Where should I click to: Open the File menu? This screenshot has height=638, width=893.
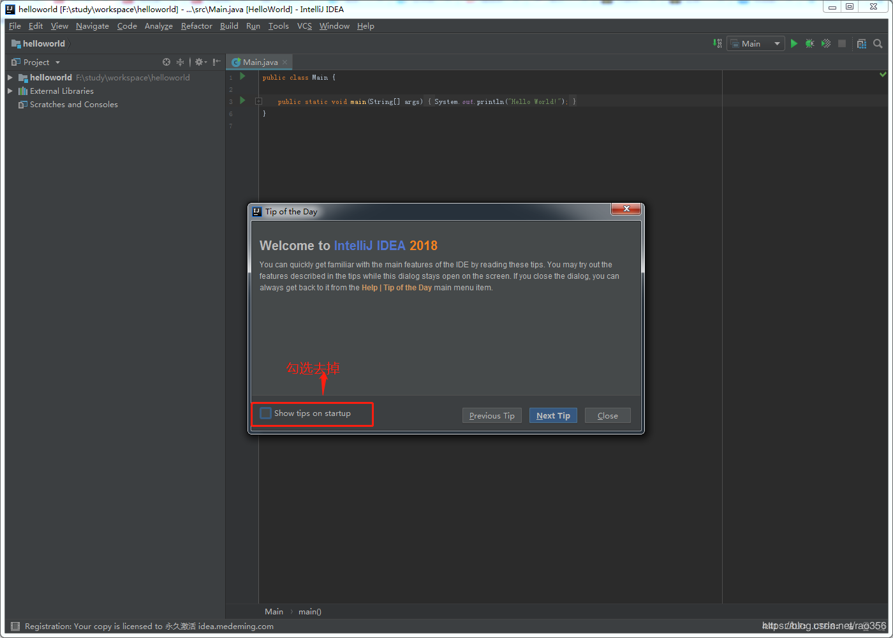coord(15,26)
